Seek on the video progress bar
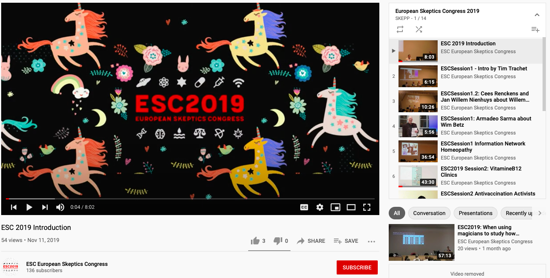Image resolution: width=550 pixels, height=278 pixels. pyautogui.click(x=190, y=199)
